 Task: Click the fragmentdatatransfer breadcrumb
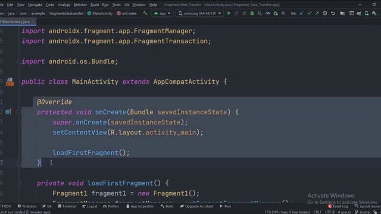point(66,13)
